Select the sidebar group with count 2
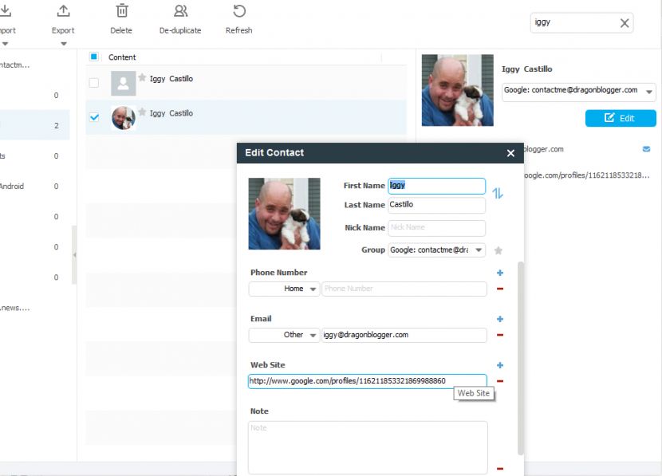 (x=34, y=125)
